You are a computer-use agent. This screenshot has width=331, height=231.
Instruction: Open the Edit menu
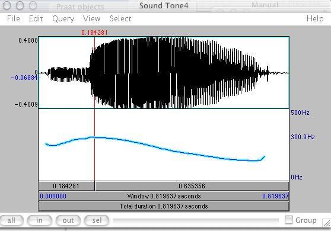36,19
